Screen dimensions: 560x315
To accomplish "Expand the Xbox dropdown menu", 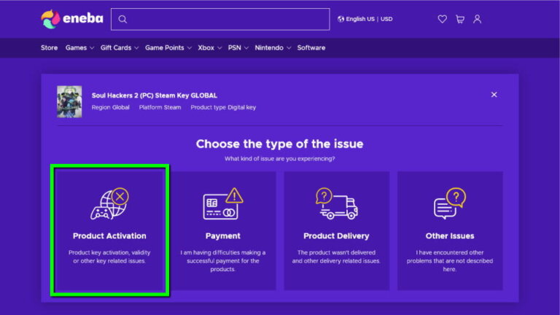I will (x=210, y=48).
